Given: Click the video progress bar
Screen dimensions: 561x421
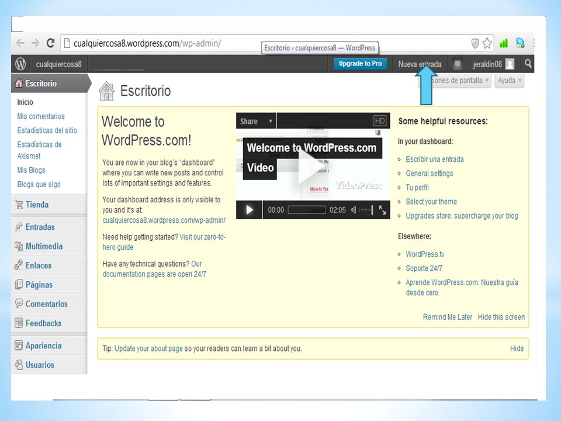Looking at the screenshot, I should click(307, 210).
